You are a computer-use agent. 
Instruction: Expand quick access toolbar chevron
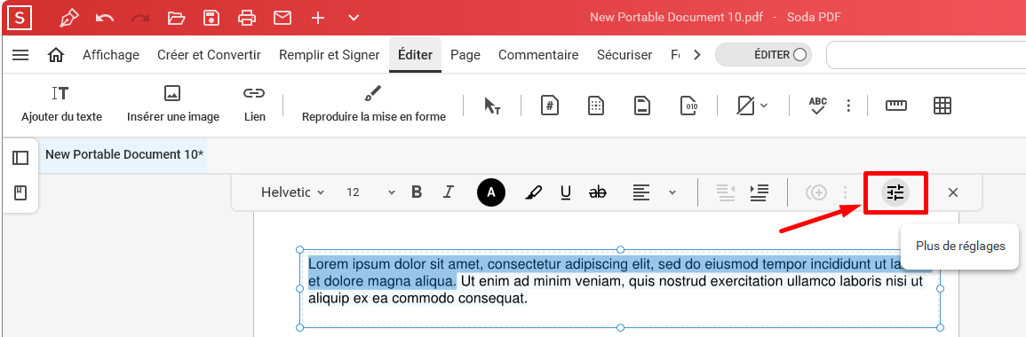click(354, 18)
